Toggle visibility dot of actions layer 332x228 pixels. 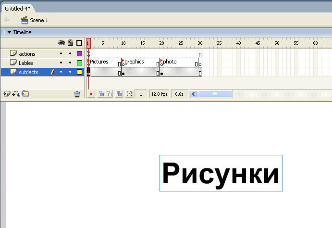pos(61,53)
